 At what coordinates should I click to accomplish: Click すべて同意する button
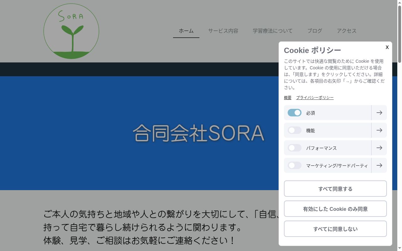tap(335, 189)
